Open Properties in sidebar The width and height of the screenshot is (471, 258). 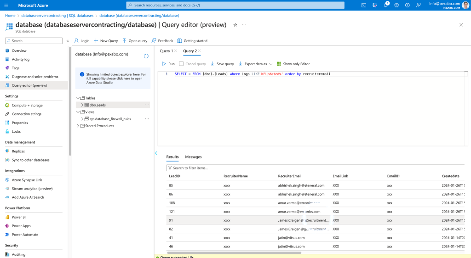[x=20, y=123]
